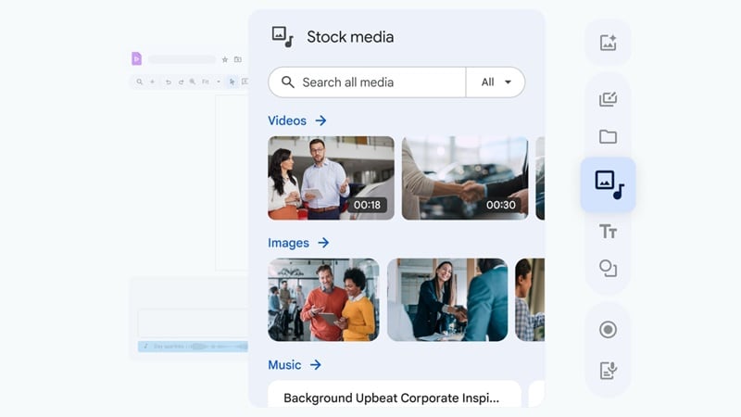741x417 pixels.
Task: Click the undo arrow in editor toolbar
Action: pyautogui.click(x=168, y=82)
